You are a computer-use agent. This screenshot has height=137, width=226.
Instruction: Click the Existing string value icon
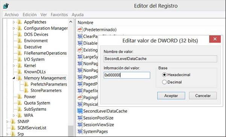[x=80, y=50]
